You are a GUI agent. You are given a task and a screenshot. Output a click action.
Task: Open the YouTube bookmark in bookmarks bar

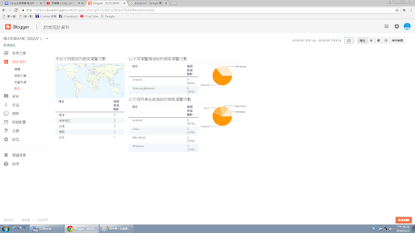(x=89, y=16)
